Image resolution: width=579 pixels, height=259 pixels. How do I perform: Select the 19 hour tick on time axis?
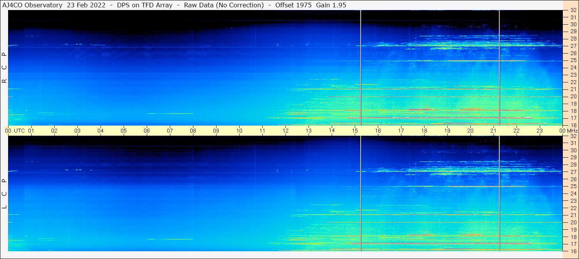tap(447, 131)
